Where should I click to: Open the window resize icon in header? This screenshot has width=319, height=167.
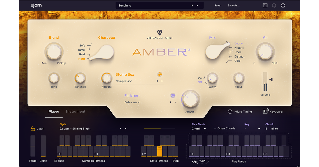point(265,5)
